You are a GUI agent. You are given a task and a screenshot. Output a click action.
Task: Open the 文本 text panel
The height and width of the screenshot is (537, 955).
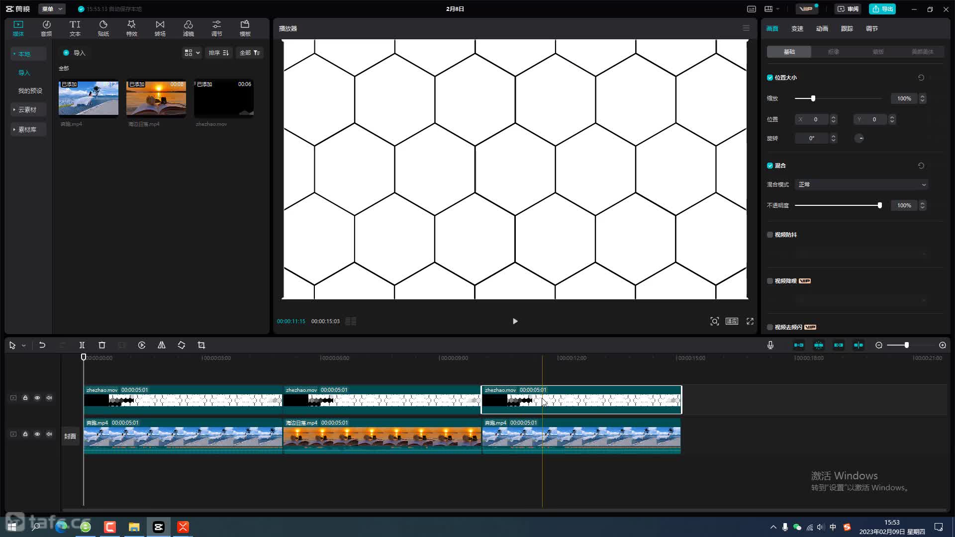75,28
